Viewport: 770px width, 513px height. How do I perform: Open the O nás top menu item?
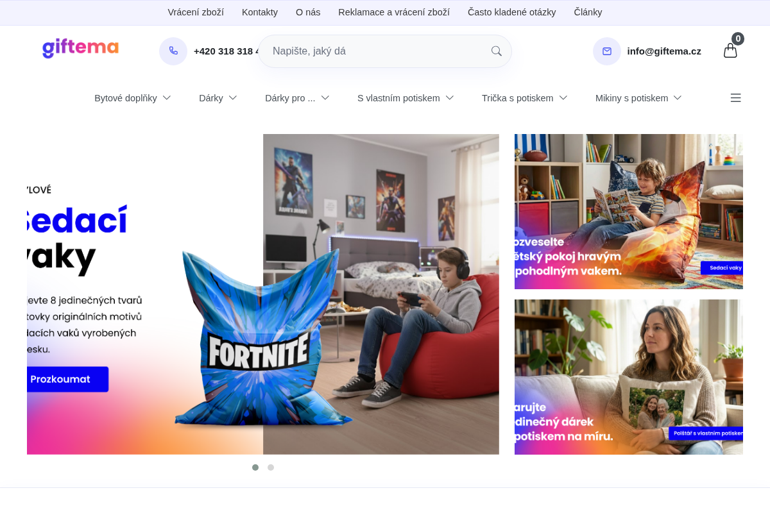tap(308, 12)
